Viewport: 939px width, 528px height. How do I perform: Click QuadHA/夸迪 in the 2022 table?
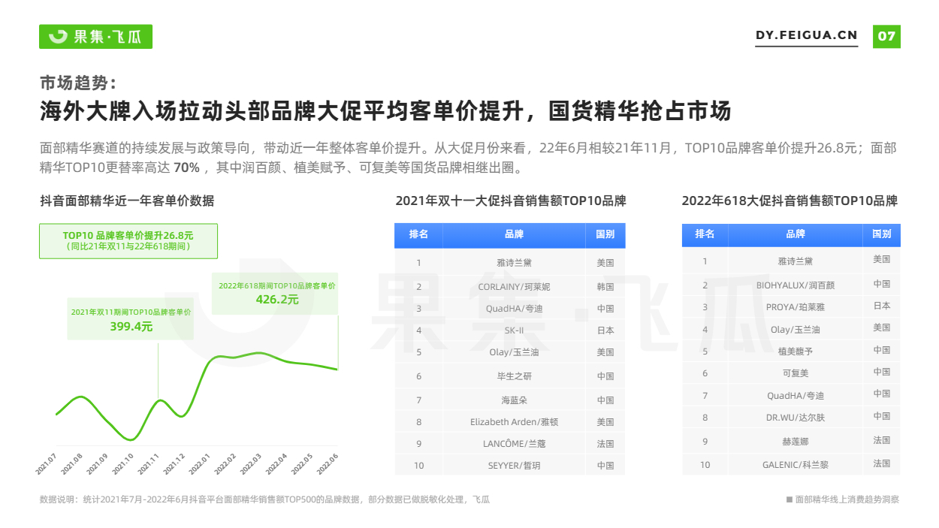click(x=795, y=396)
